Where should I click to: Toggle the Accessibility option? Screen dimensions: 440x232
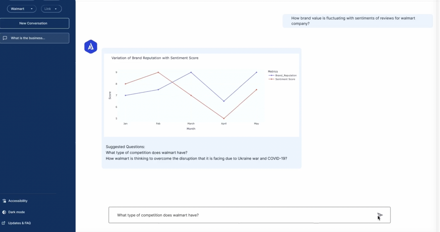[18, 201]
